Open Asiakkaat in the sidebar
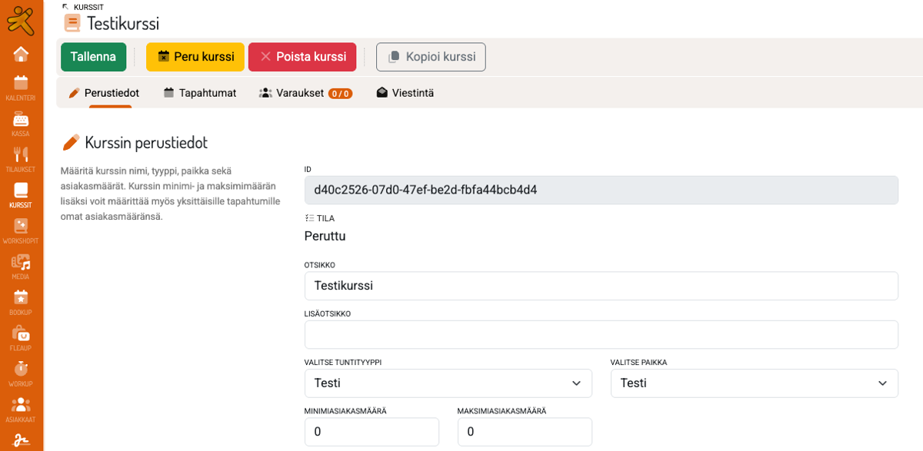923x451 pixels. (x=21, y=410)
